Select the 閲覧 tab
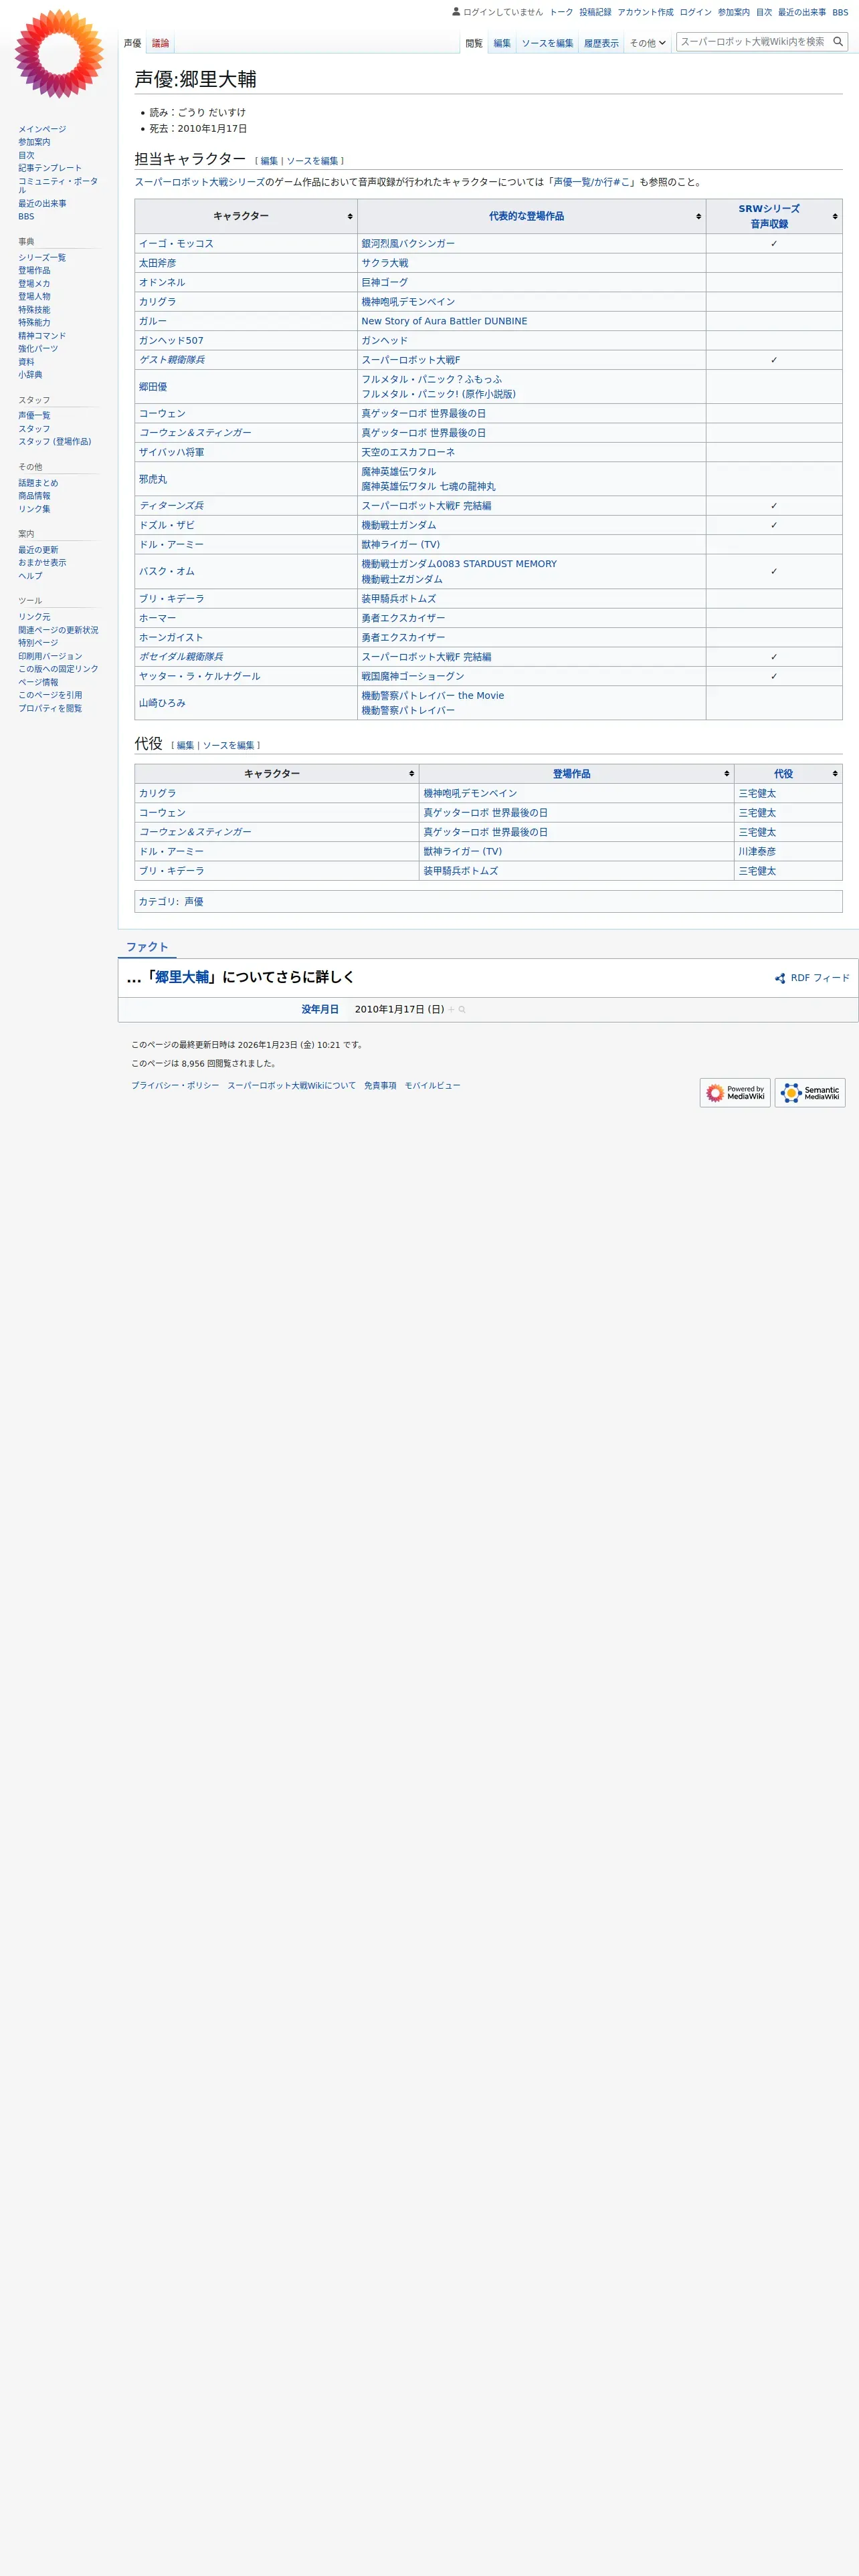Image resolution: width=859 pixels, height=2576 pixels. [474, 43]
